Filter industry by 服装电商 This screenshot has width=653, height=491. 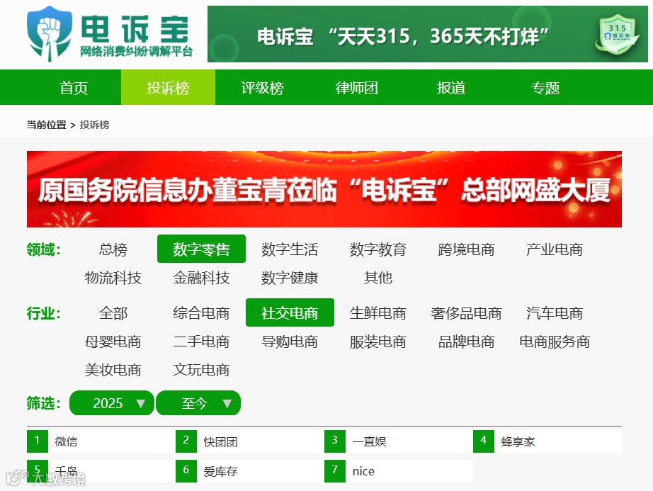click(x=377, y=342)
